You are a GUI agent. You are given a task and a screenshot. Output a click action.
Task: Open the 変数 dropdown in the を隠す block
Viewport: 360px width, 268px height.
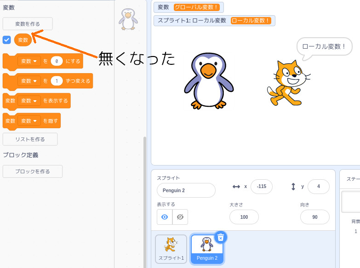pos(29,121)
